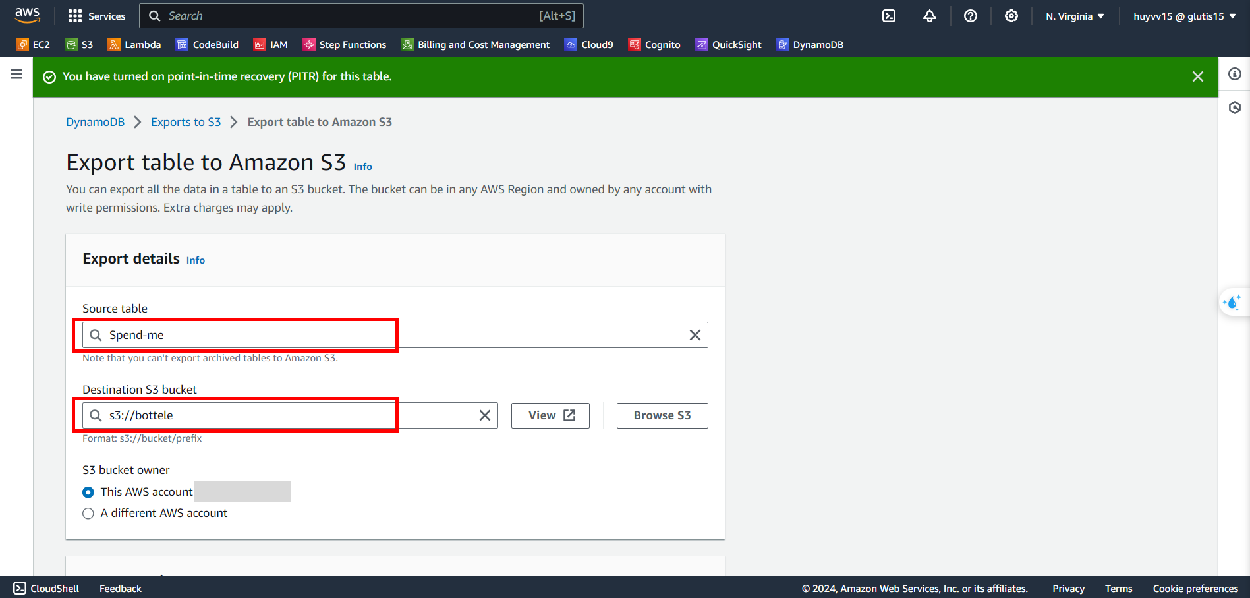
Task: Open Info link beside page title
Action: coord(362,167)
